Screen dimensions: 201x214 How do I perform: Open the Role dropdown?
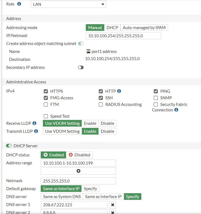click(x=68, y=4)
